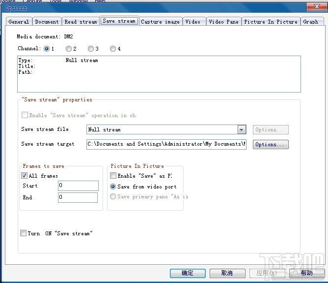
Task: Click the 取消 (Cancel) button
Action: pyautogui.click(x=227, y=273)
